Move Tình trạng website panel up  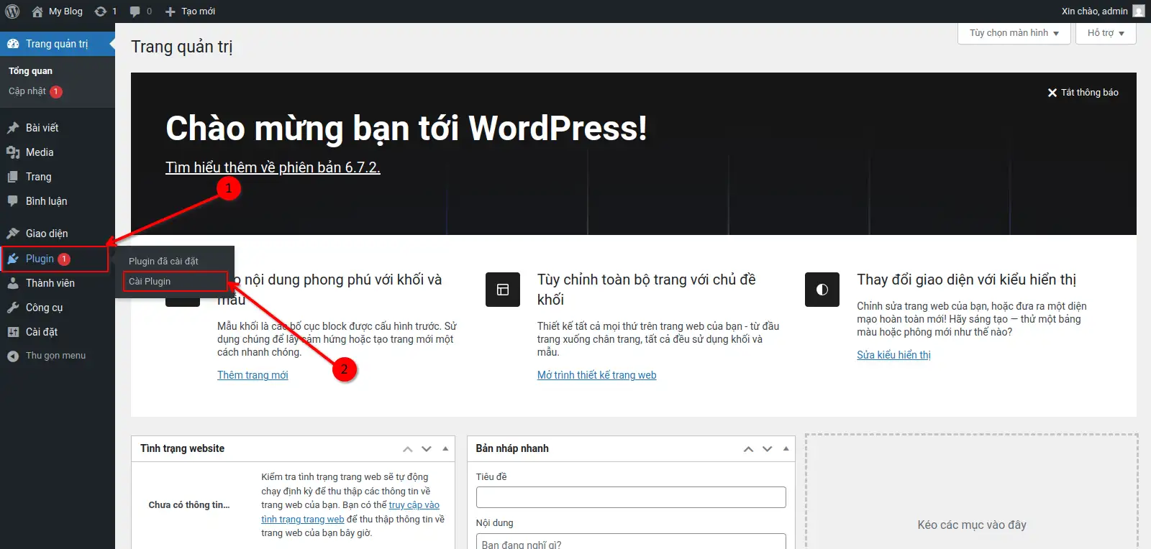pyautogui.click(x=408, y=449)
